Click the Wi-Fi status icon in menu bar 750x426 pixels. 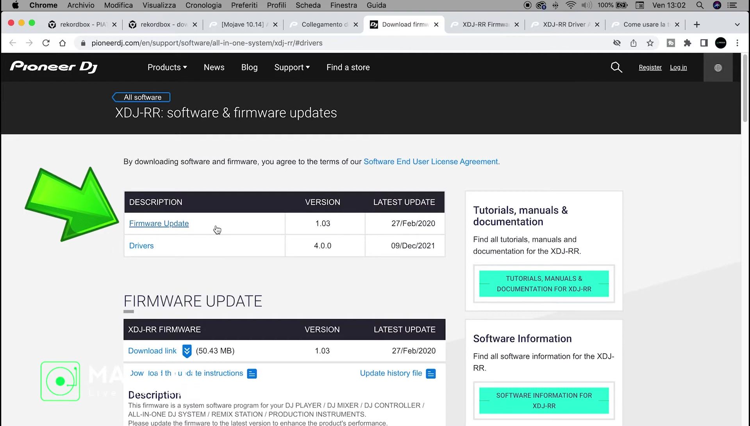pyautogui.click(x=571, y=5)
